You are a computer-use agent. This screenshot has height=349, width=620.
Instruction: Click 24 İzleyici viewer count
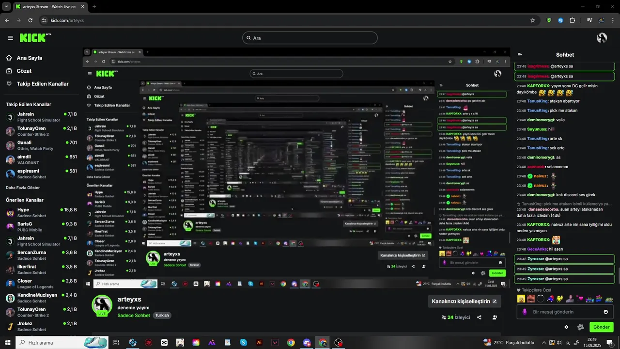pos(455,317)
